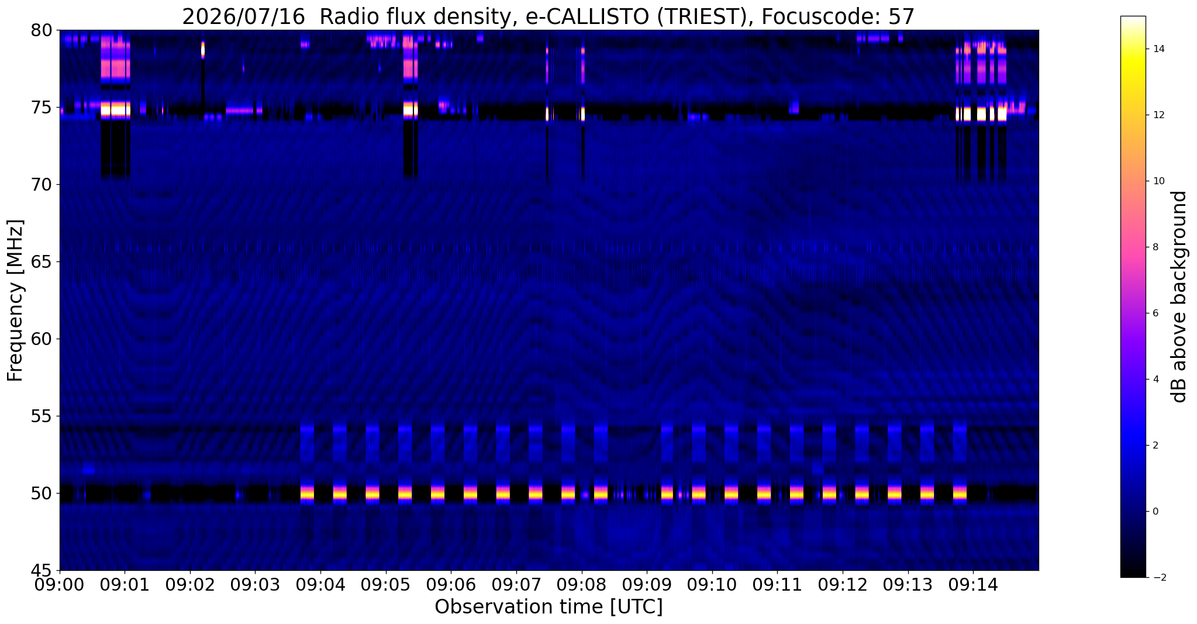Image resolution: width=1197 pixels, height=624 pixels.
Task: Click the dB above background colorbar label
Action: 1179,297
